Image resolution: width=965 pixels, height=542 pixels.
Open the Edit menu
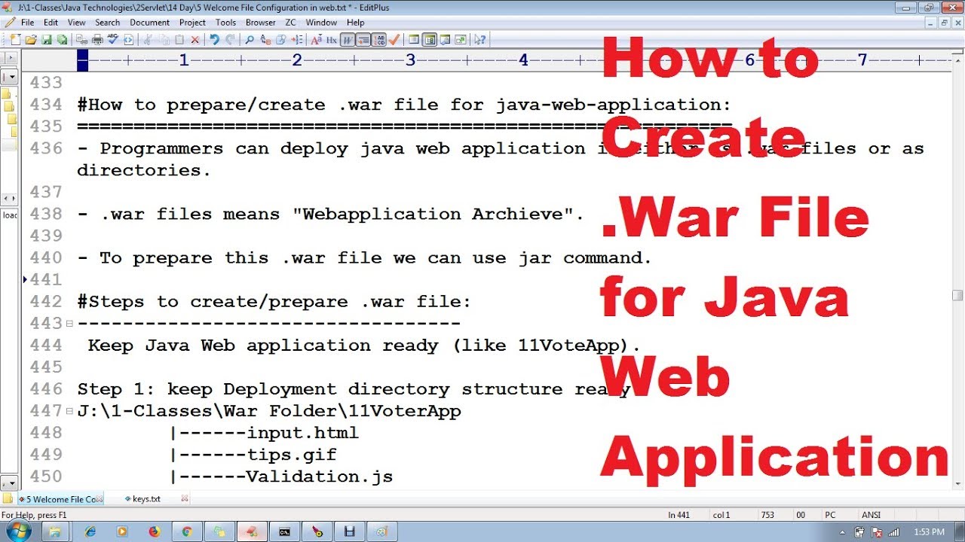pyautogui.click(x=51, y=23)
